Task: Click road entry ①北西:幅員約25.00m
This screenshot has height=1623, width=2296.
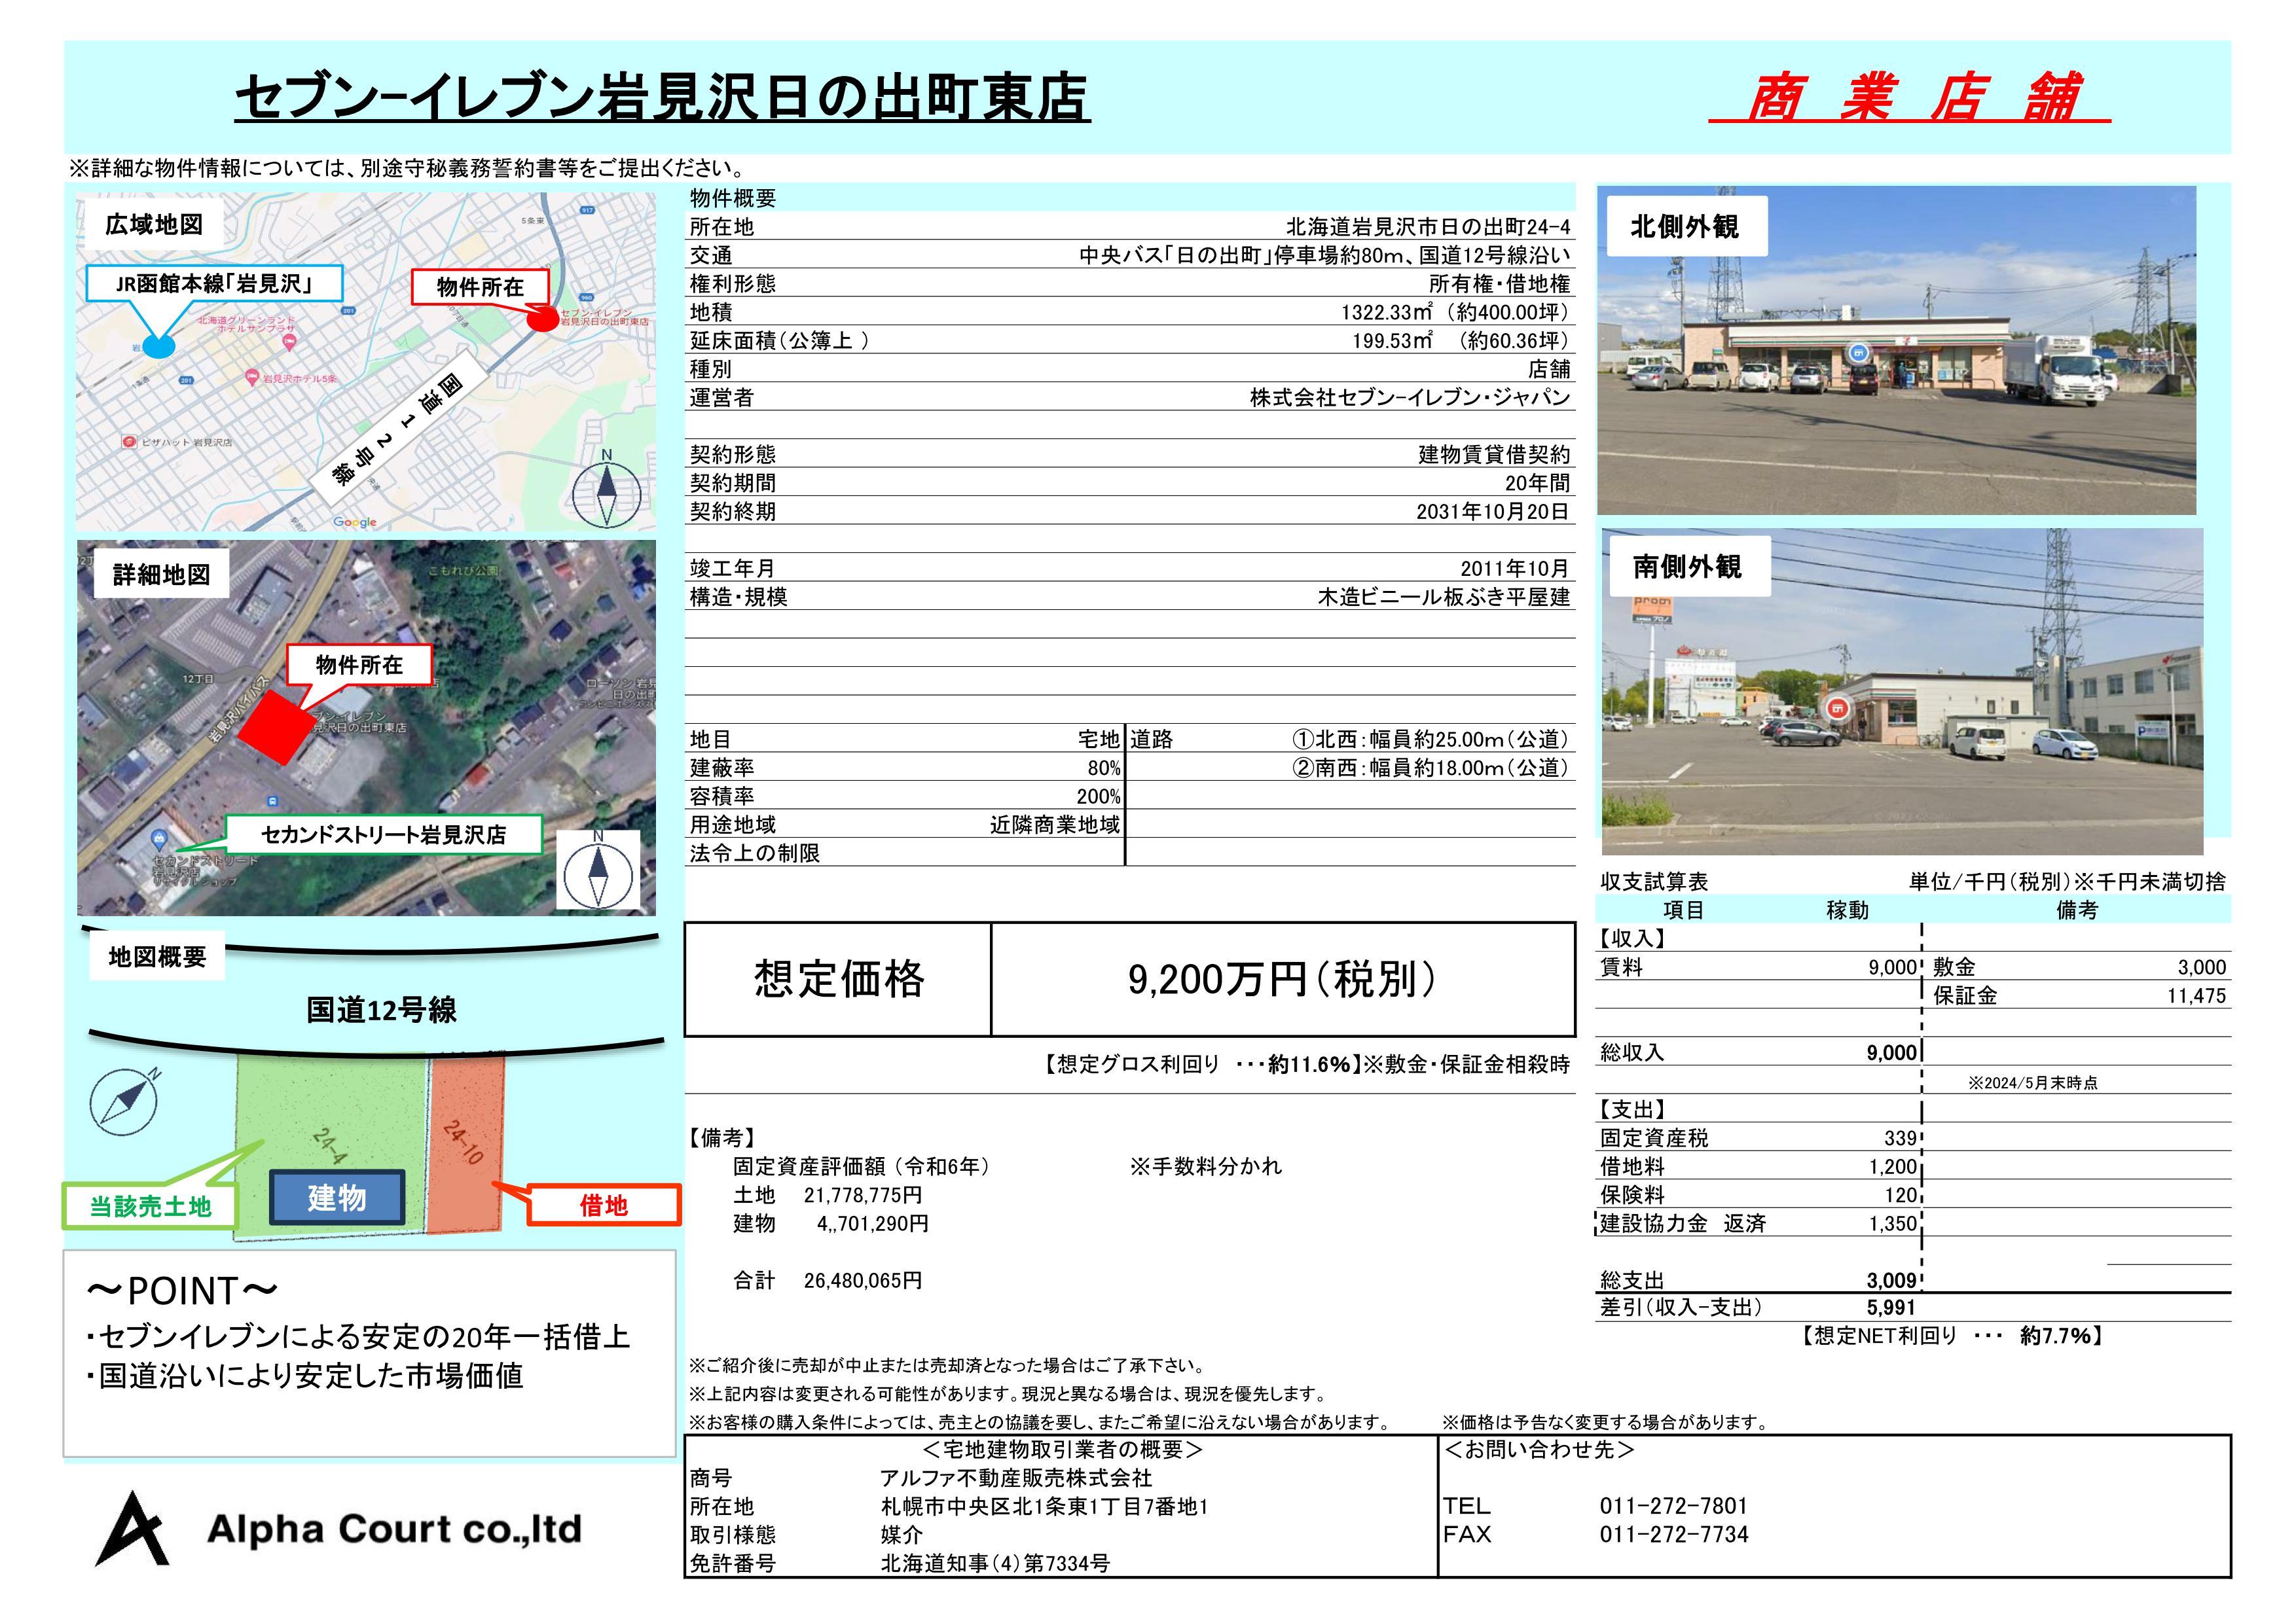Action: [1431, 740]
